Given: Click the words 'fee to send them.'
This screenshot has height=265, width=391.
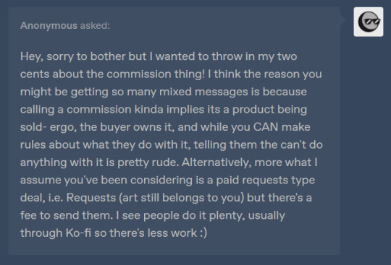Looking at the screenshot, I should pyautogui.click(x=67, y=215).
